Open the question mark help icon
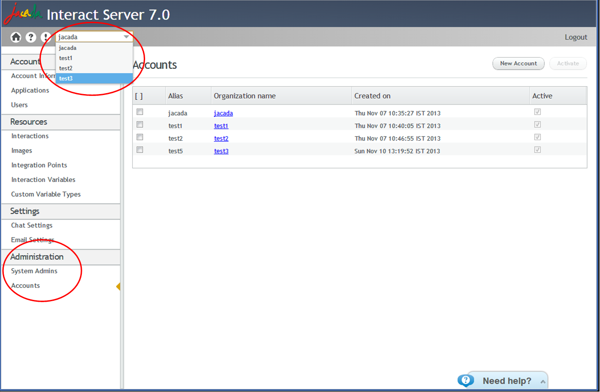Viewport: 600px width, 392px height. (31, 37)
